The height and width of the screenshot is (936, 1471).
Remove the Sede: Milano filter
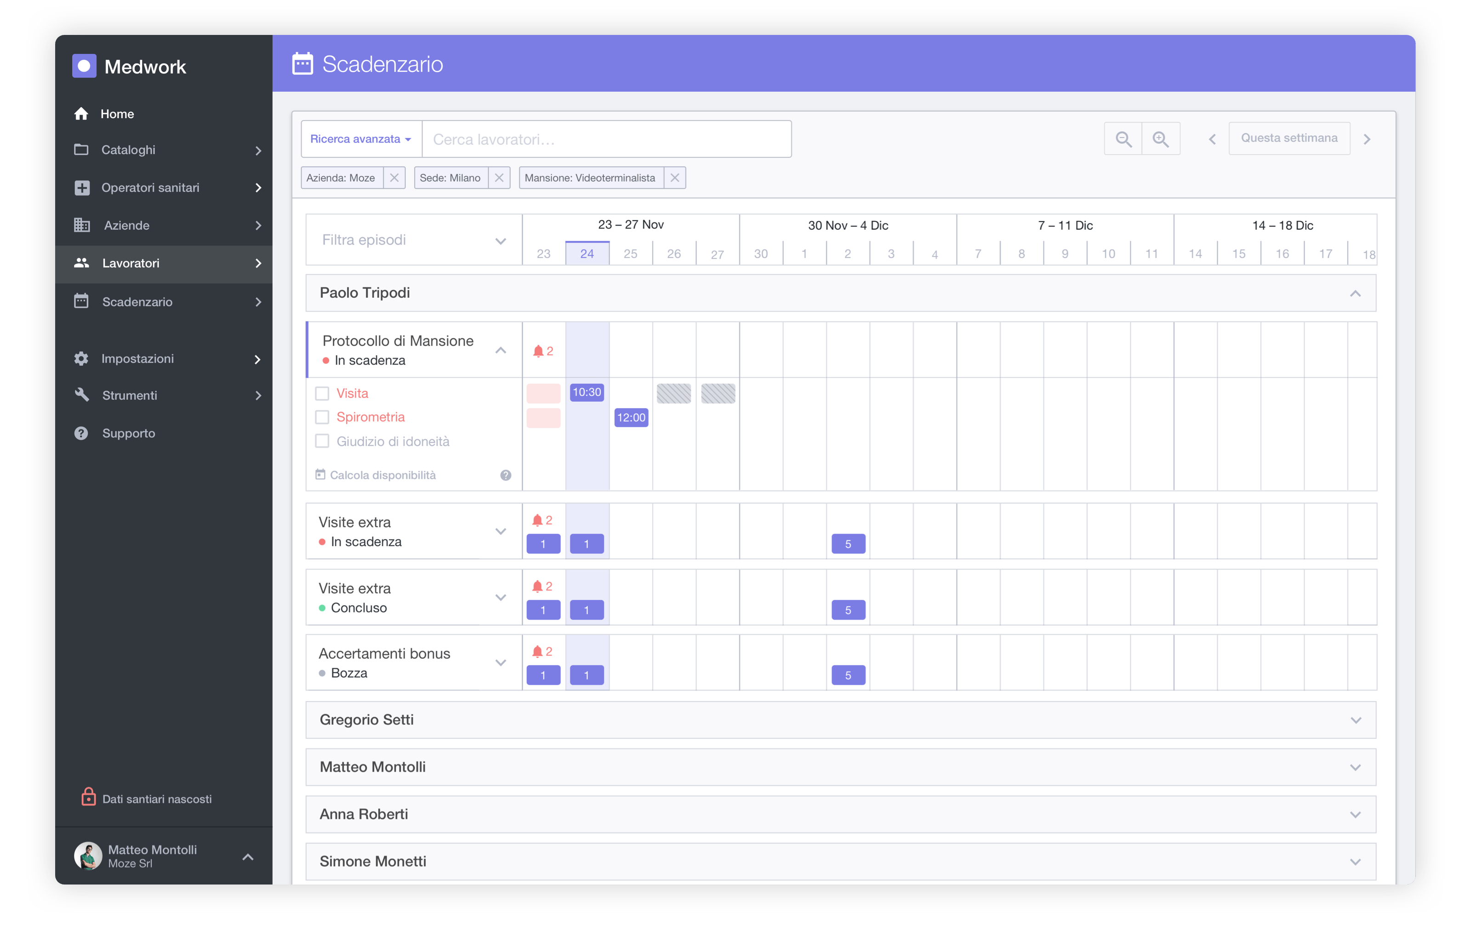coord(499,178)
